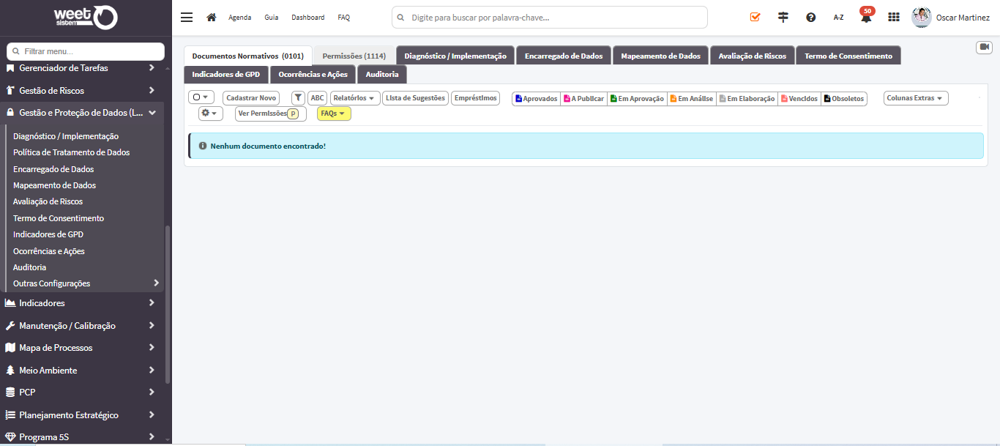Toggle the Aprovados status filter
Viewport: 1000px width, 446px height.
(537, 99)
